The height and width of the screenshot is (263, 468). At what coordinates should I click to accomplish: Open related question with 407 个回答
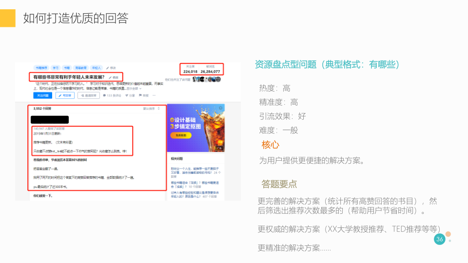click(195, 195)
